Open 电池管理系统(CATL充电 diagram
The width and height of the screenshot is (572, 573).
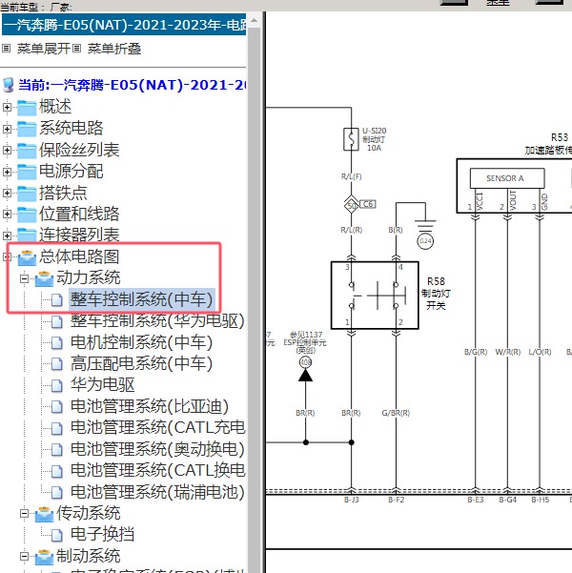coord(158,427)
